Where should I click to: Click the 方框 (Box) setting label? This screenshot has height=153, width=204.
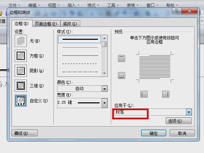[37, 56]
